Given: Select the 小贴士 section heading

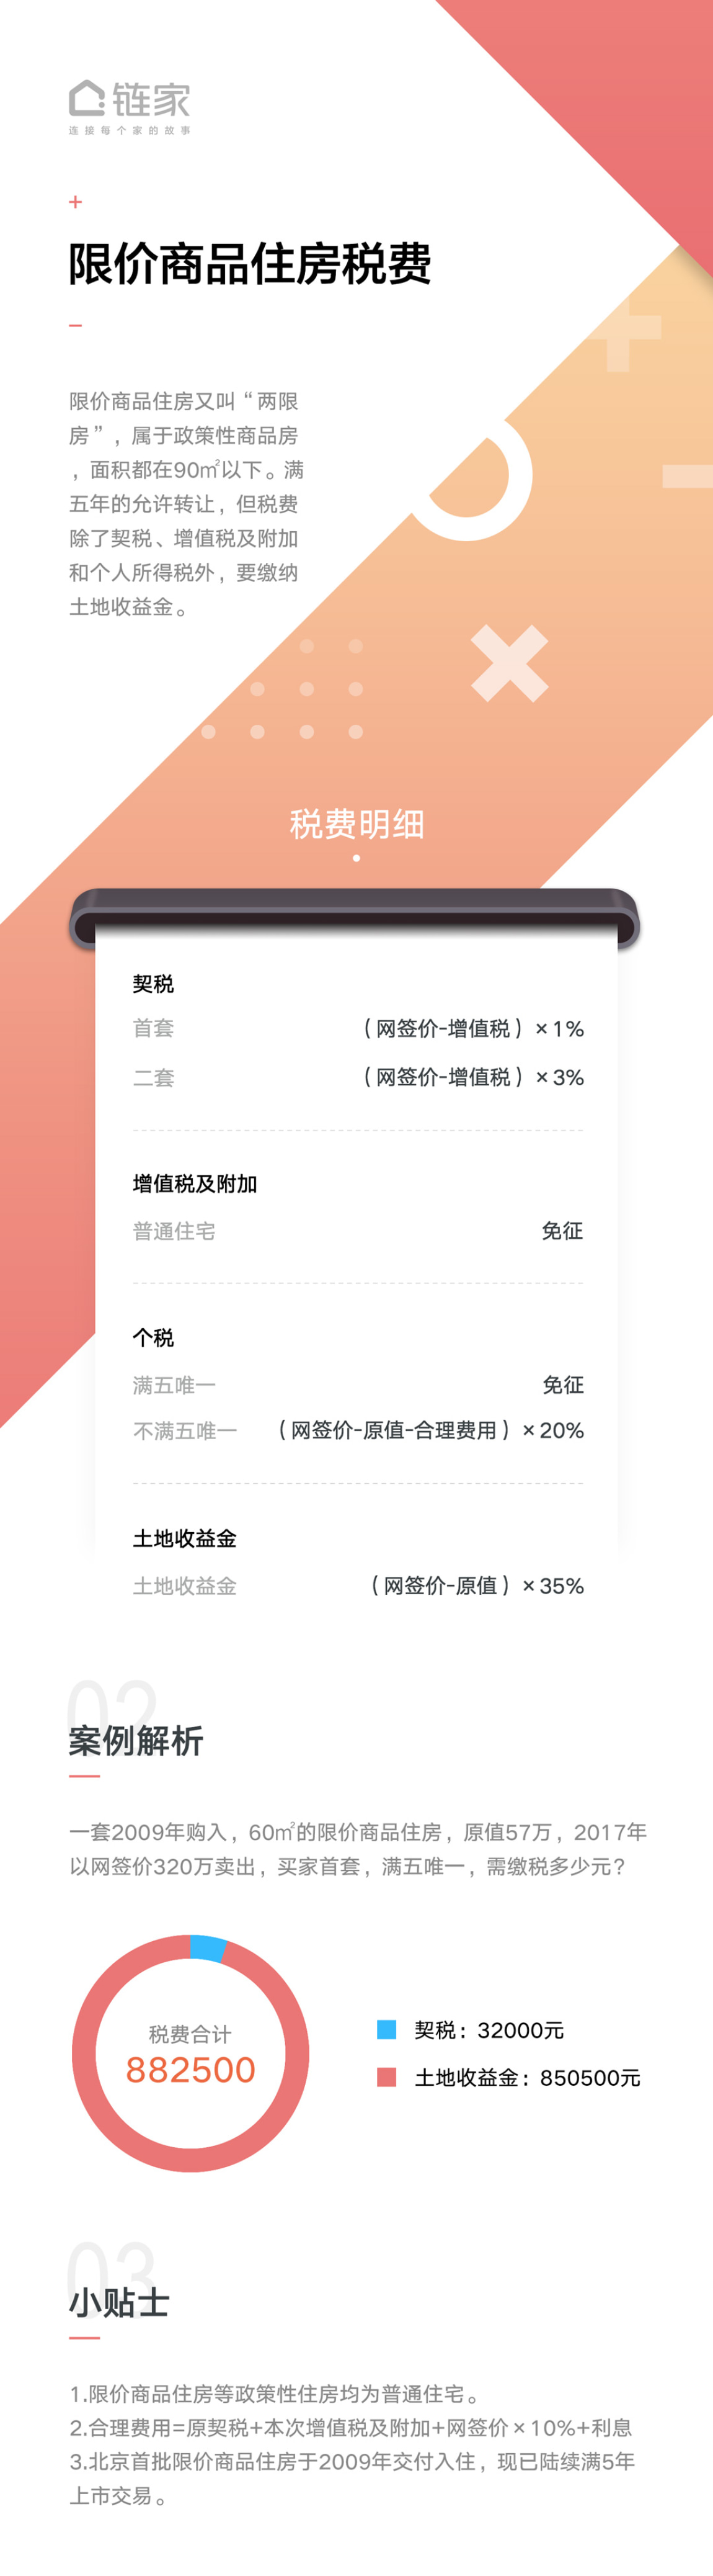Looking at the screenshot, I should point(119,2303).
